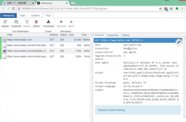
Task: Click the Request content missing notice
Action: 138,110
